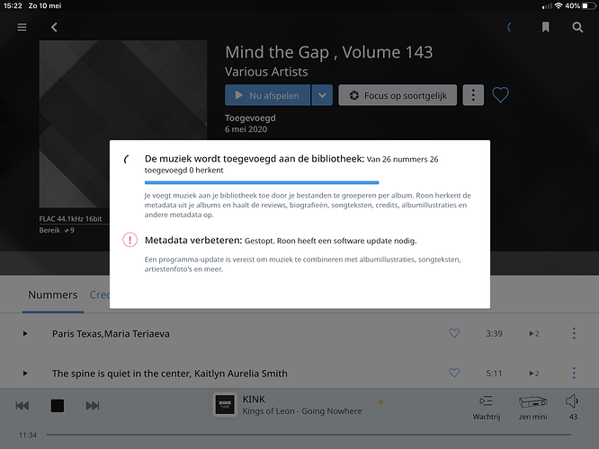Open the Paris Texas track options menu

tap(574, 333)
